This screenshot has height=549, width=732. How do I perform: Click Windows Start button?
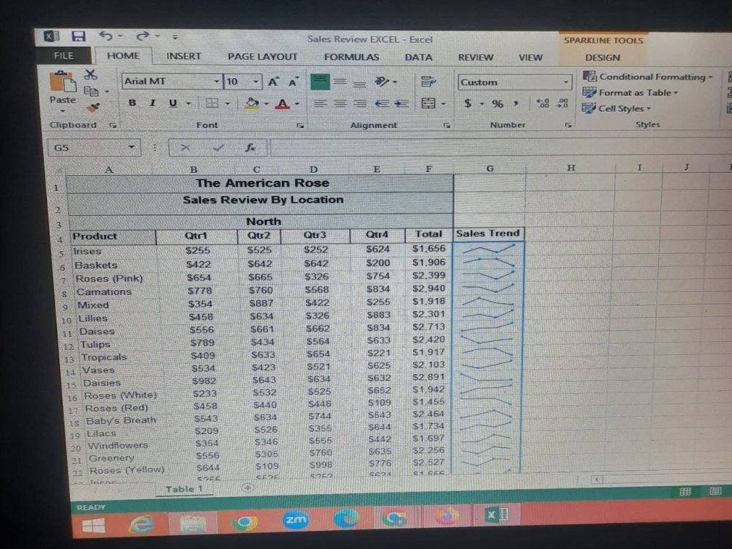(x=94, y=526)
